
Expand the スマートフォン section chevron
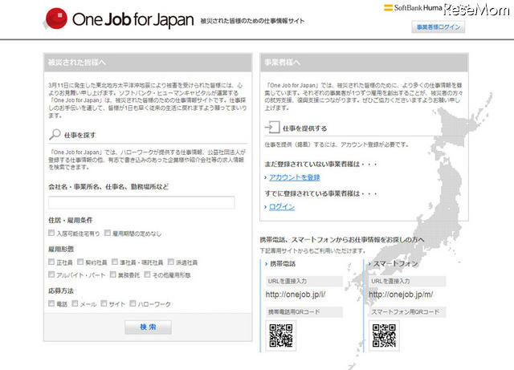point(369,262)
